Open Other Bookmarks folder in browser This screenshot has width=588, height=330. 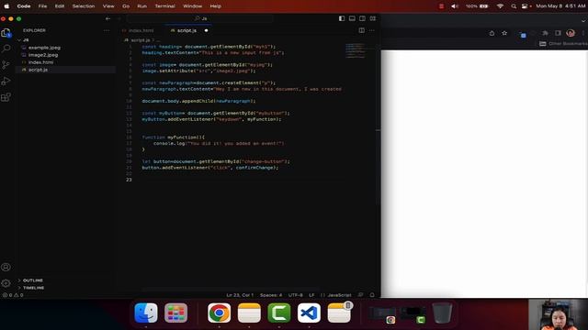pos(563,43)
